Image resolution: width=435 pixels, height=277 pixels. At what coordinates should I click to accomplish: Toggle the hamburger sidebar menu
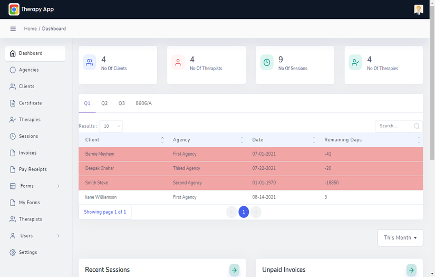13,29
